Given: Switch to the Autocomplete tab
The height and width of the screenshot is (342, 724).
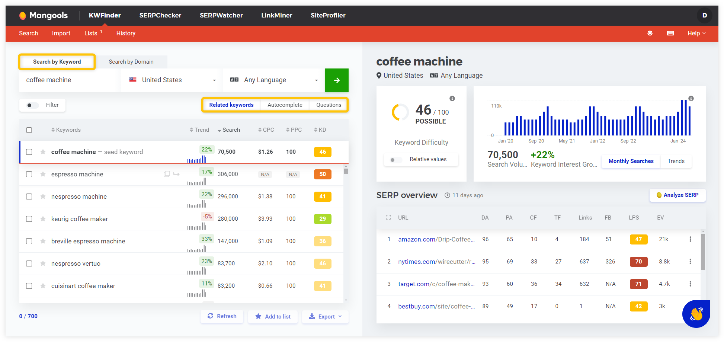Looking at the screenshot, I should pos(285,105).
